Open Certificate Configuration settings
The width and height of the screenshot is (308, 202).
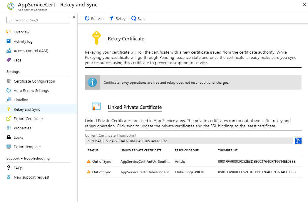34,81
